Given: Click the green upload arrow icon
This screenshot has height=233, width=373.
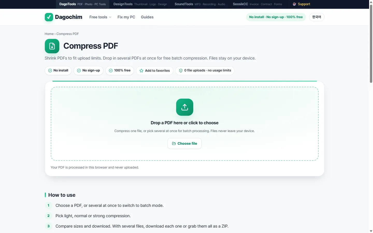Looking at the screenshot, I should 185,107.
